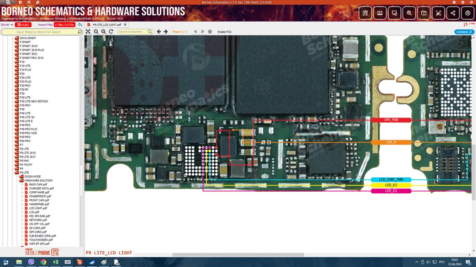
Task: Go to next page with right arrow
Action: click(x=166, y=32)
